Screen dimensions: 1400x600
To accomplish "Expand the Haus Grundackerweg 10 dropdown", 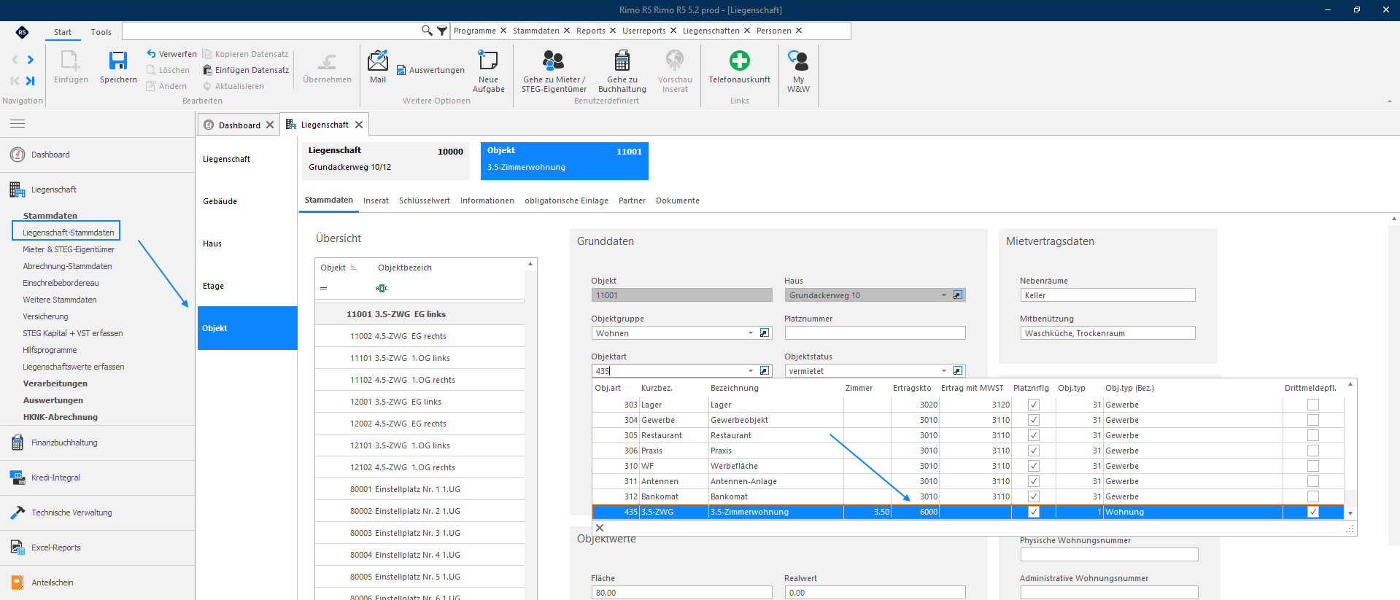I will coord(943,295).
